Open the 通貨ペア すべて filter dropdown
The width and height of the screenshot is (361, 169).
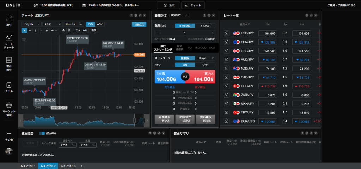pos(67,145)
